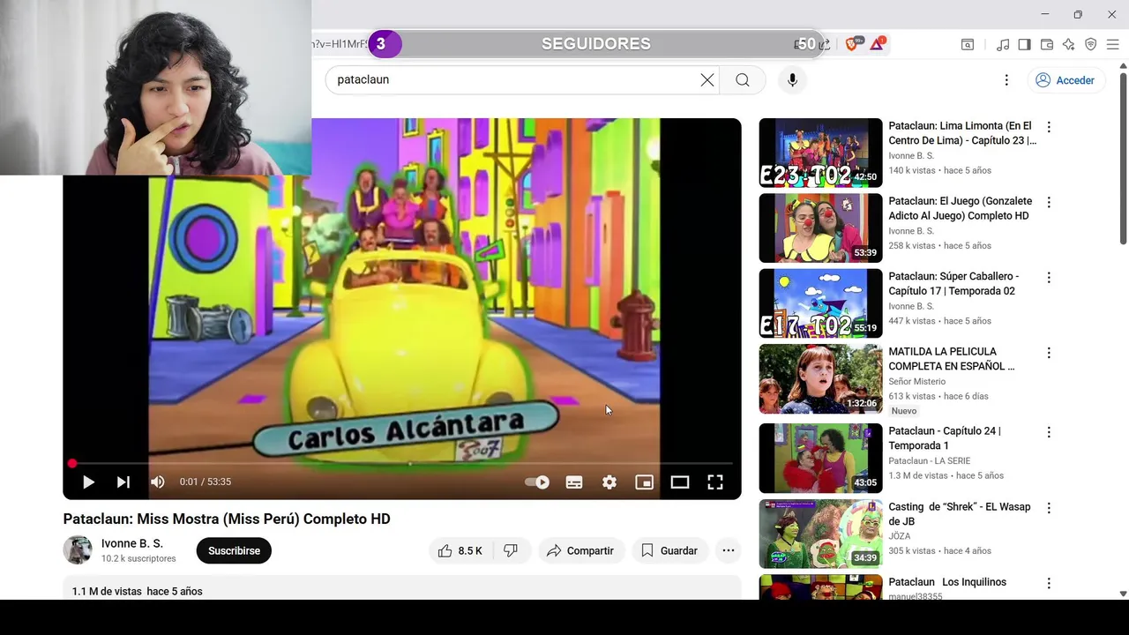Image resolution: width=1129 pixels, height=635 pixels.
Task: Click the Ivonne B. S. channel avatar
Action: (x=78, y=550)
